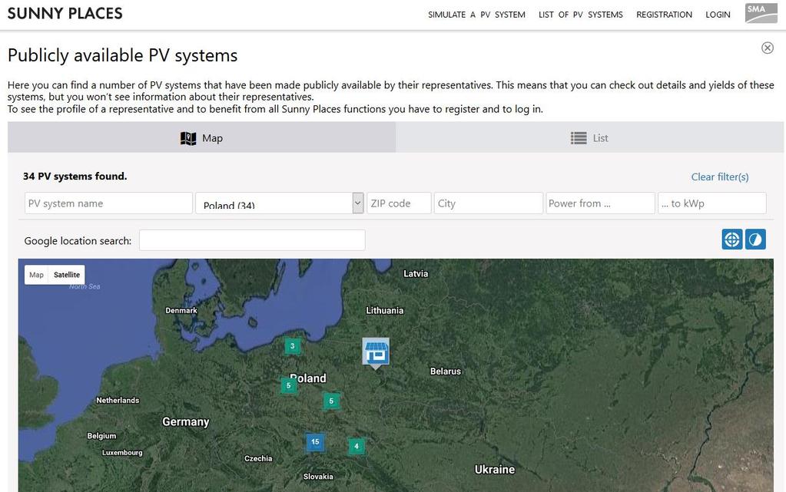Click the cluster marker 5 southeast of the Poland label

point(331,401)
